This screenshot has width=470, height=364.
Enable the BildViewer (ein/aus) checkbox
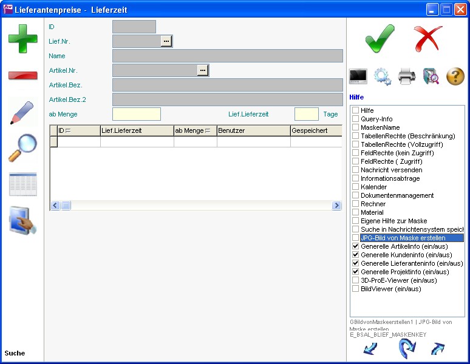(356, 289)
